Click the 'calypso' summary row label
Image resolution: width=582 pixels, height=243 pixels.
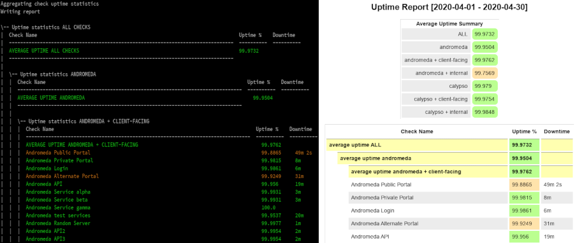point(458,86)
